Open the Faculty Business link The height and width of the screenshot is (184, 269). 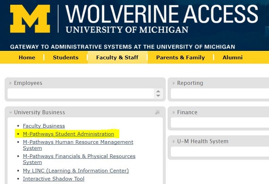click(44, 126)
